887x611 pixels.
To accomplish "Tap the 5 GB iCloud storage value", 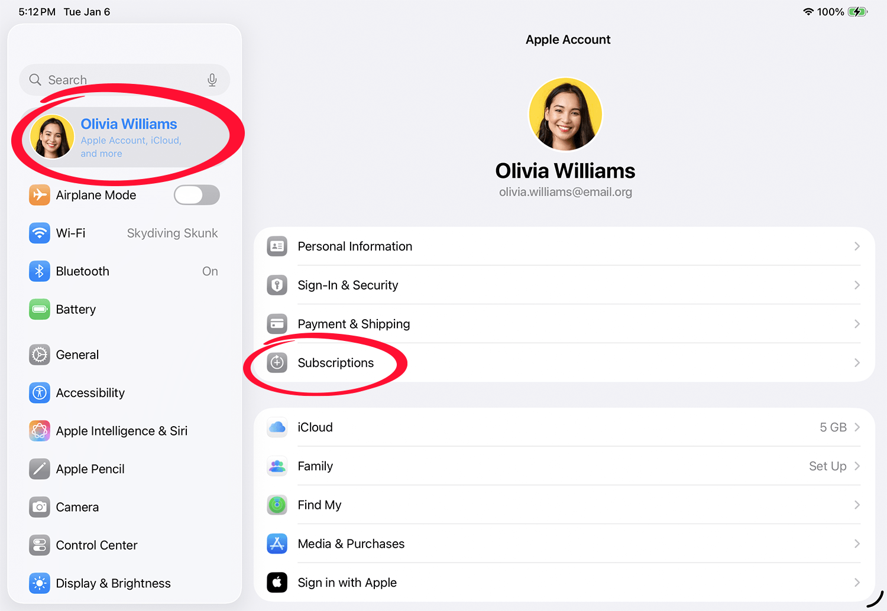I will [x=833, y=427].
